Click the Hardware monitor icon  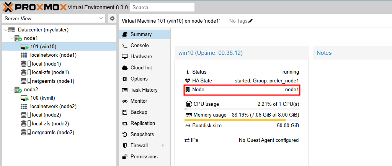pyautogui.click(x=125, y=57)
